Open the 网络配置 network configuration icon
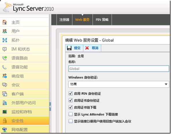 click(5, 130)
